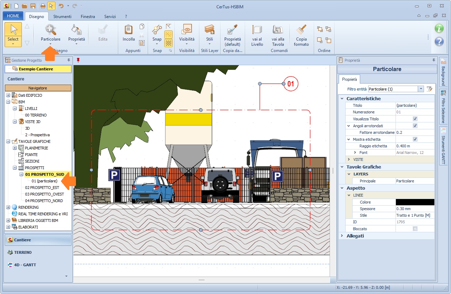Click the vai alla Tavola icon

pyautogui.click(x=278, y=30)
